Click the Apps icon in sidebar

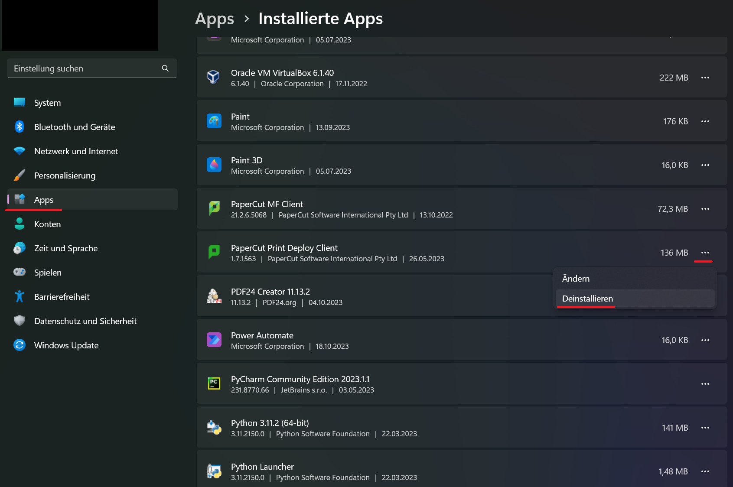tap(20, 199)
